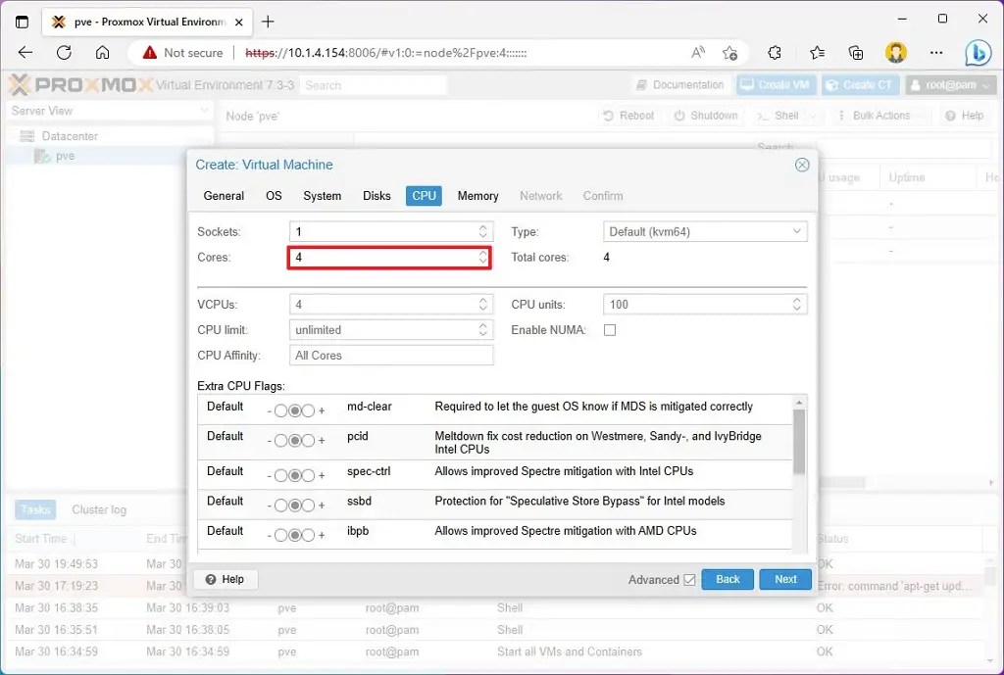Open the Documentation page

click(679, 85)
